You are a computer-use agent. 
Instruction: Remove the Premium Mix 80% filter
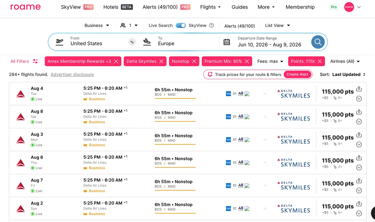pos(247,61)
